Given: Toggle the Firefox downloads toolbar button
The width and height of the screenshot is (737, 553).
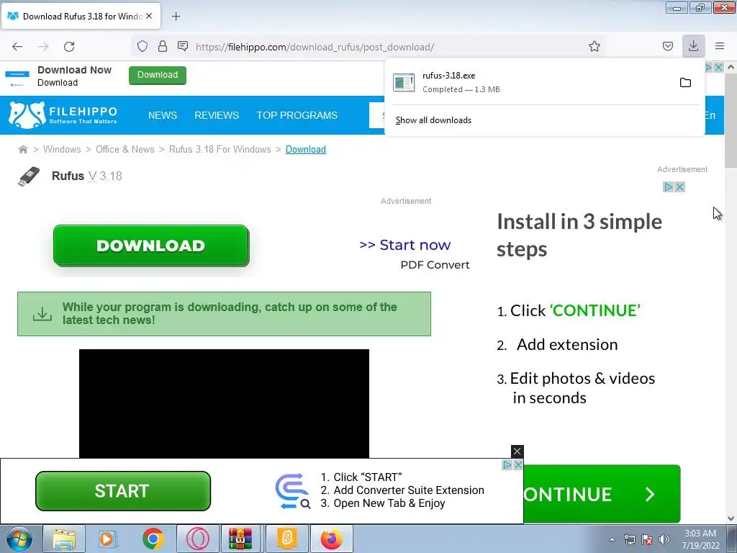Looking at the screenshot, I should click(693, 46).
